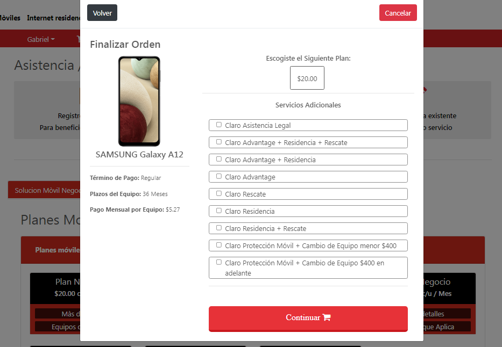
Task: Select the Claro Advantage only option
Action: coord(219,176)
